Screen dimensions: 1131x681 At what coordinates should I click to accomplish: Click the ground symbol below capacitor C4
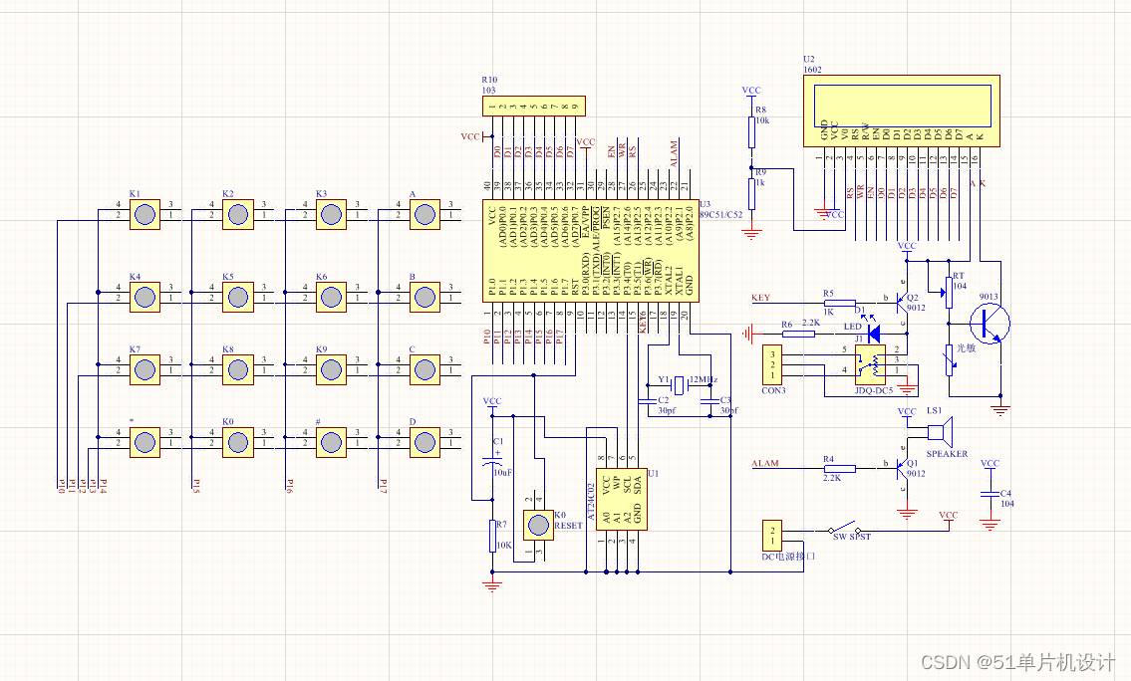990,523
